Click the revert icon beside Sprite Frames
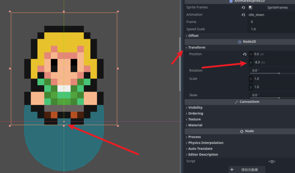This screenshot has width=295, height=173. point(243,7)
